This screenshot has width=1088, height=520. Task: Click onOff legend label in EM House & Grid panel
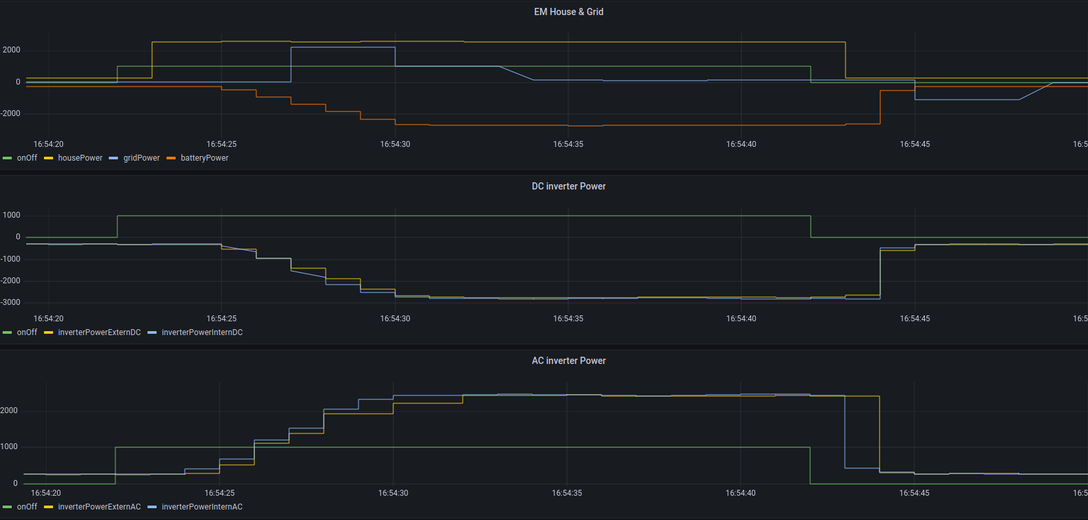click(x=27, y=158)
